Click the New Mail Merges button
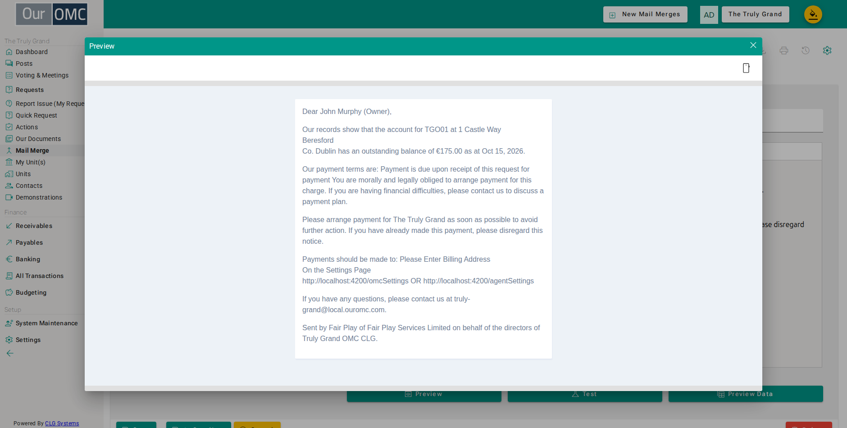This screenshot has width=847, height=428. click(645, 14)
